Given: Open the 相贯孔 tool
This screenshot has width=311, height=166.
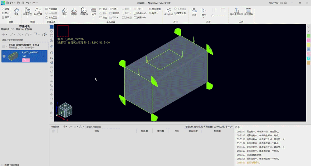Looking at the screenshot, I should 74,12.
